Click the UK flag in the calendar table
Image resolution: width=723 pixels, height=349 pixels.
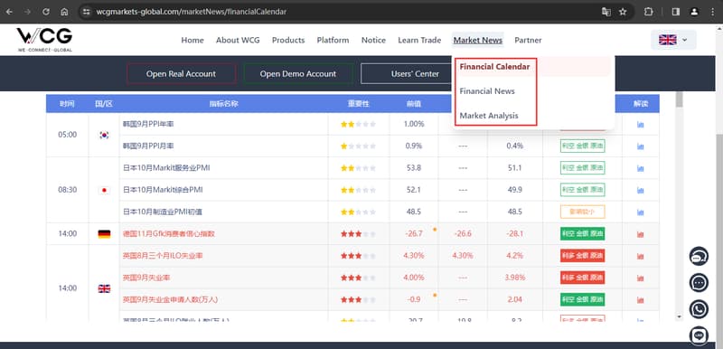pyautogui.click(x=104, y=288)
